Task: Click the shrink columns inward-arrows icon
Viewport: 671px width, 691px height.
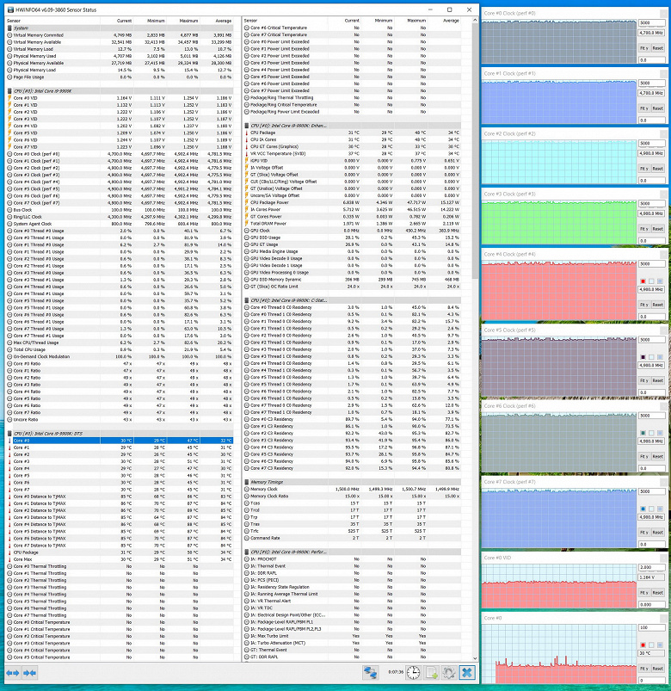Action: point(29,672)
